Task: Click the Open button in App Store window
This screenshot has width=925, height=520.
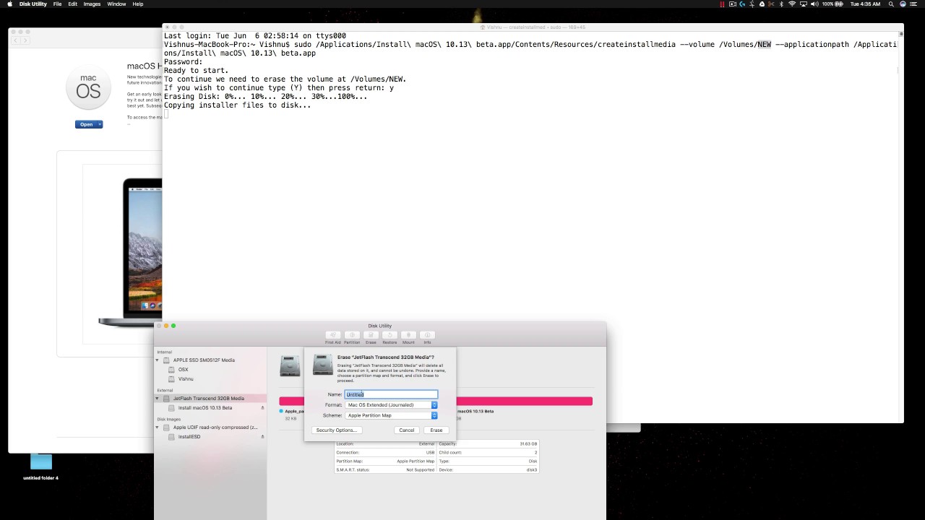Action: [86, 125]
